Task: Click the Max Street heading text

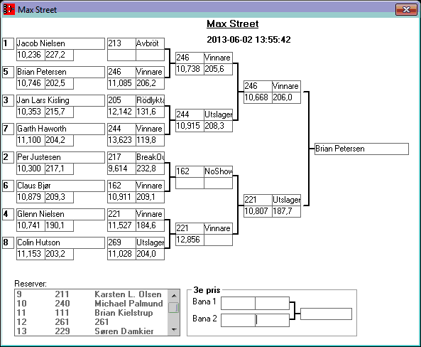Action: click(233, 24)
